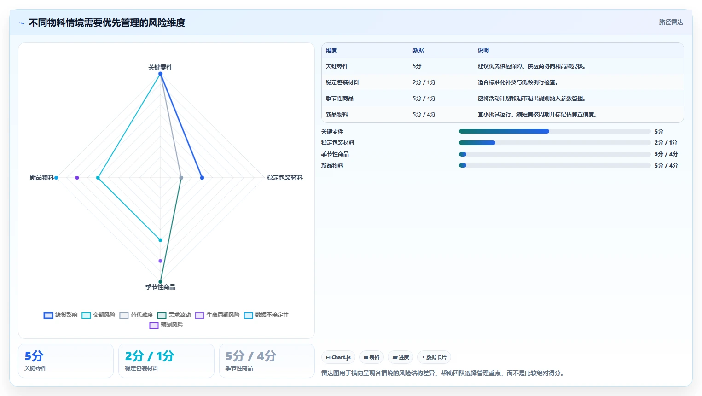The width and height of the screenshot is (702, 396).
Task: Select the Chart.js chip
Action: (338, 357)
